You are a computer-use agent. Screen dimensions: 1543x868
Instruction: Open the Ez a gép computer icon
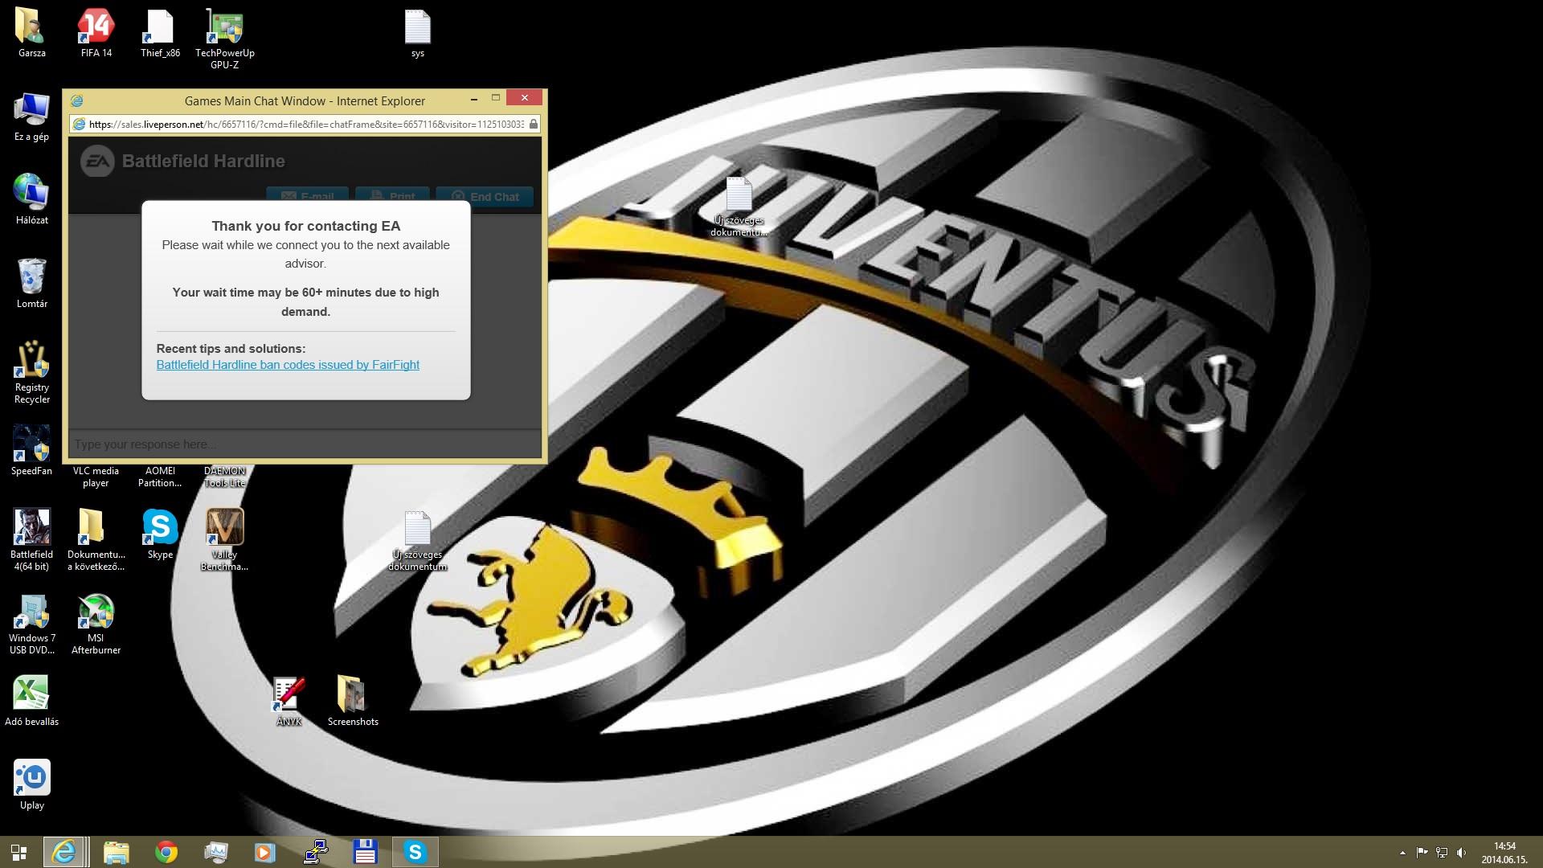pyautogui.click(x=31, y=117)
